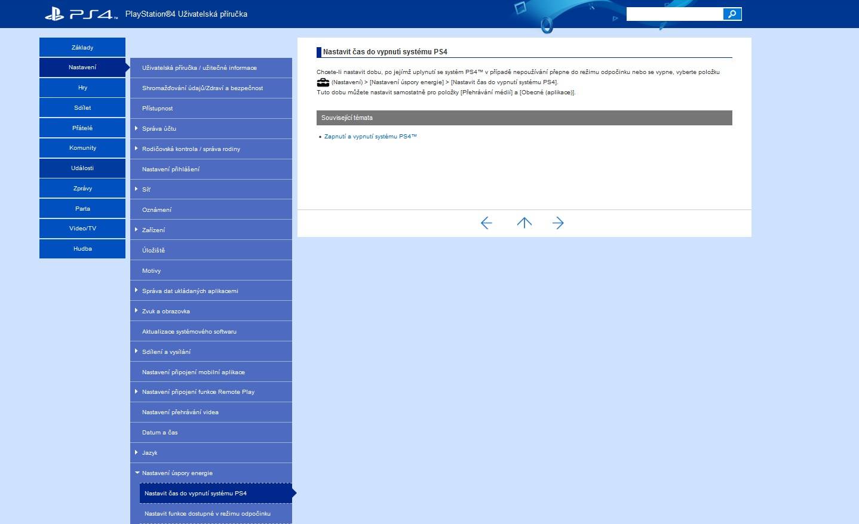Image resolution: width=859 pixels, height=524 pixels.
Task: Collapse the Nastavení úspory energie arrow
Action: point(137,473)
